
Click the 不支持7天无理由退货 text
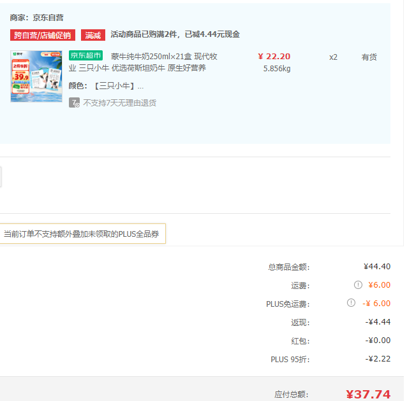[120, 103]
